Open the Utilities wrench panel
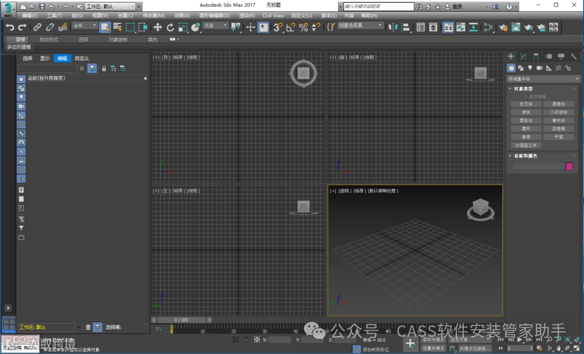584x354 pixels. [574, 57]
